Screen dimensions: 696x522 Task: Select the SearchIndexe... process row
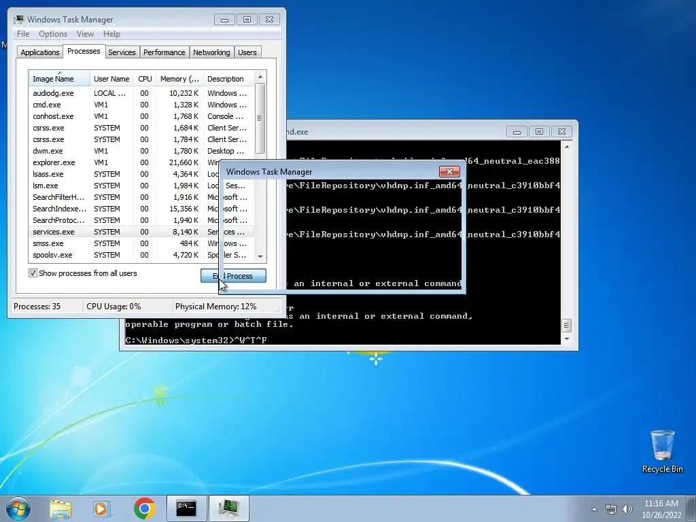pos(141,209)
